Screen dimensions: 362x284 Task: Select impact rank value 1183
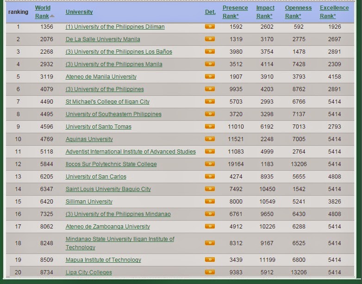point(267,164)
